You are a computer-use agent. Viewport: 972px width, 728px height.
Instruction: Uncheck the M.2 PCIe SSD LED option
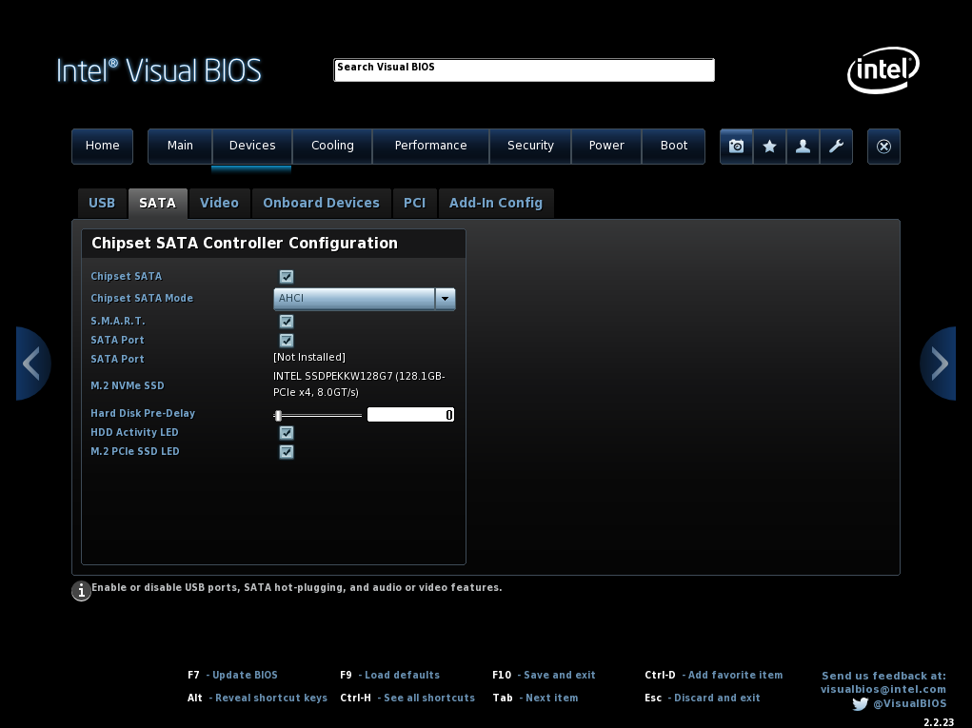click(287, 452)
